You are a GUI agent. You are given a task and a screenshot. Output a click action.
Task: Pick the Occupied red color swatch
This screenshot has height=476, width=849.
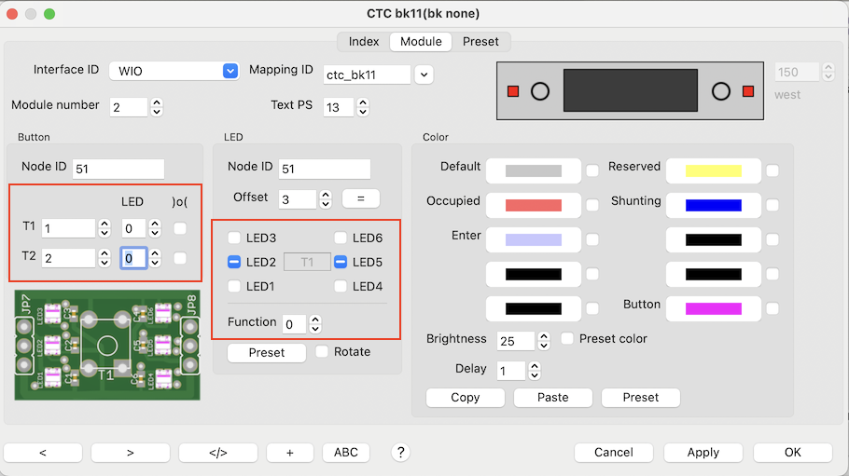534,205
